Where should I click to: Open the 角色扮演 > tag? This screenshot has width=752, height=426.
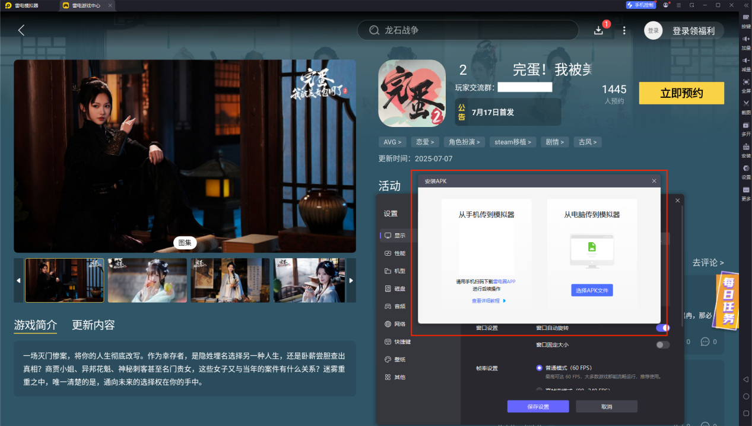tap(464, 142)
